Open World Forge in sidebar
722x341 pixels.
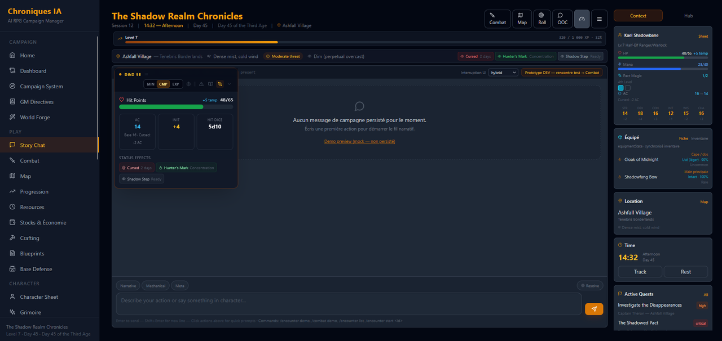pyautogui.click(x=49, y=117)
